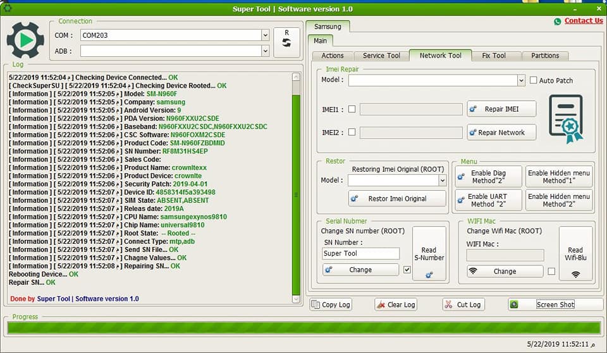
Task: Click Device ID 4858314f5a393498 log entry
Action: tap(113, 192)
